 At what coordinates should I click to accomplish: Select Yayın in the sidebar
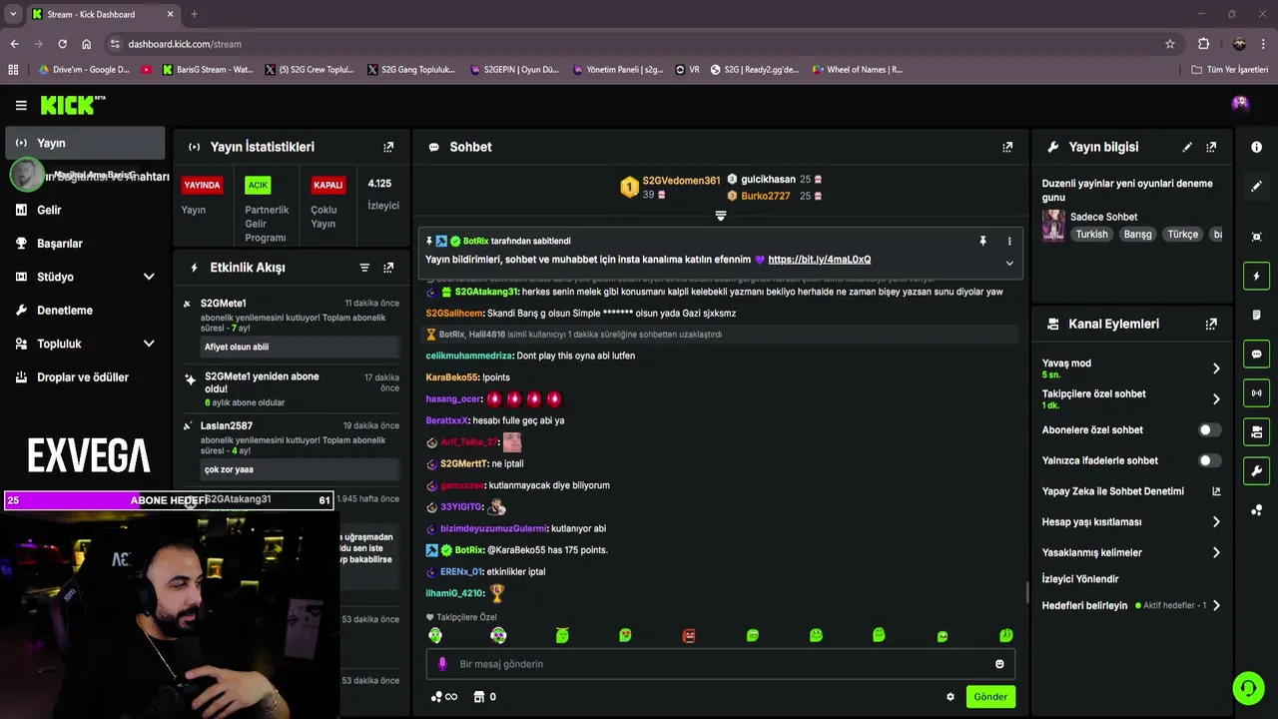click(x=86, y=143)
